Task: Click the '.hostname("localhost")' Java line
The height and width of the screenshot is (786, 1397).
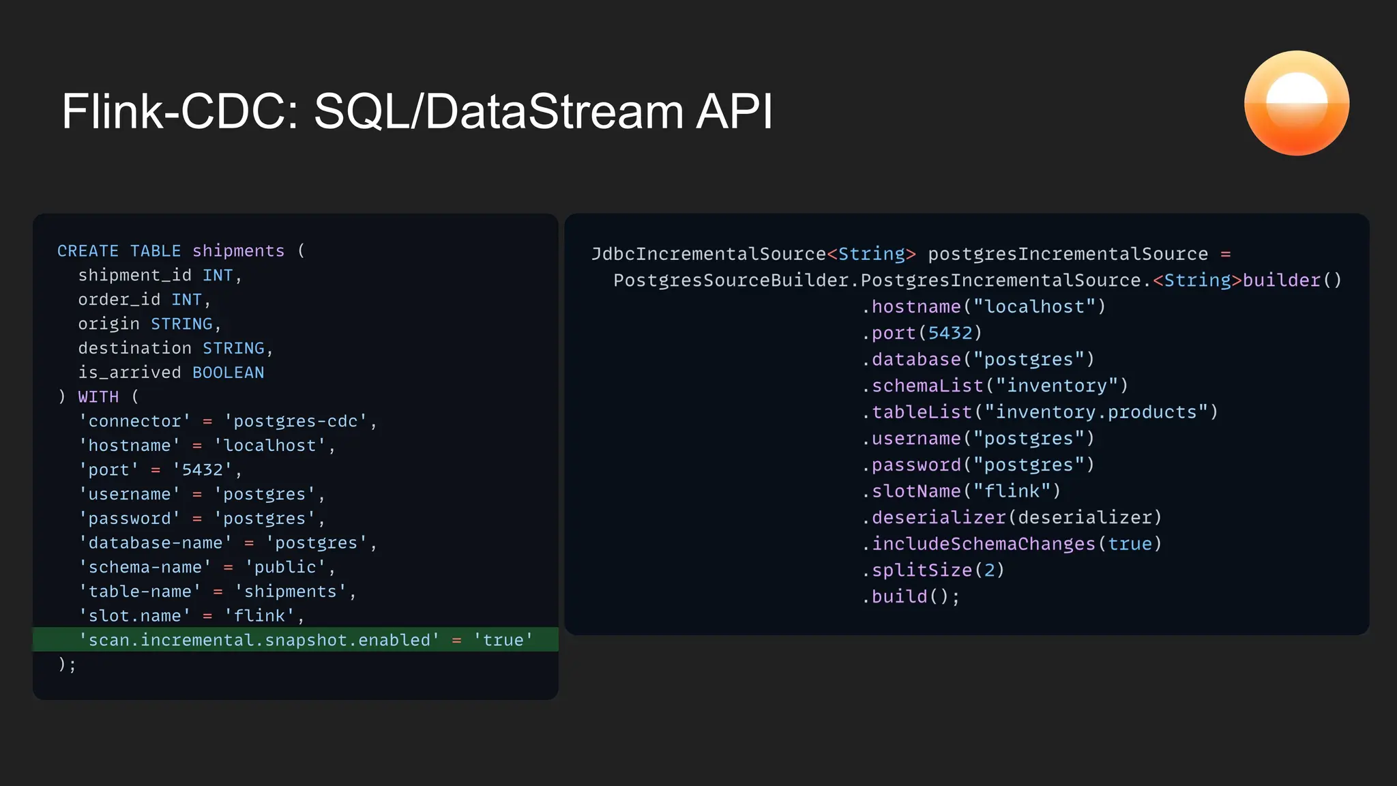Action: [983, 307]
